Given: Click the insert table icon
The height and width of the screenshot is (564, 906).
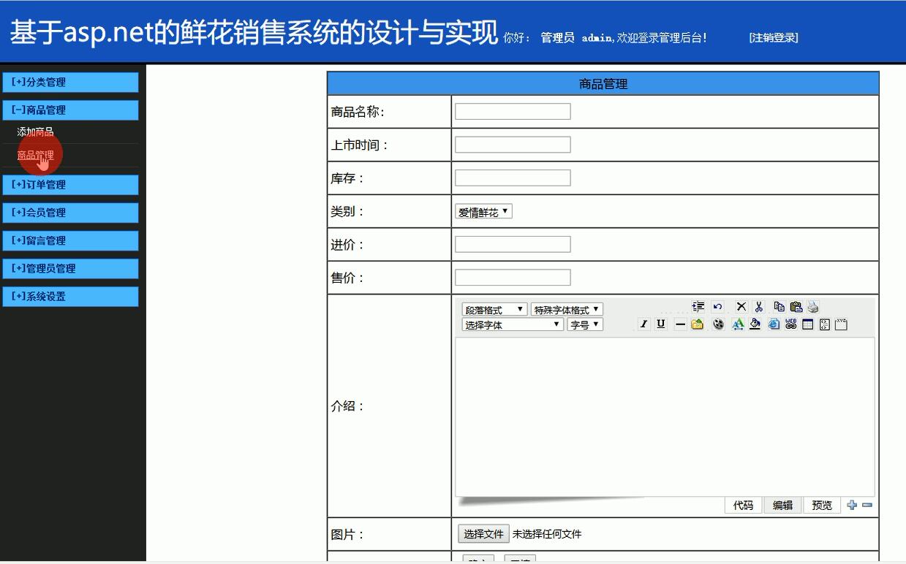Looking at the screenshot, I should 807,324.
